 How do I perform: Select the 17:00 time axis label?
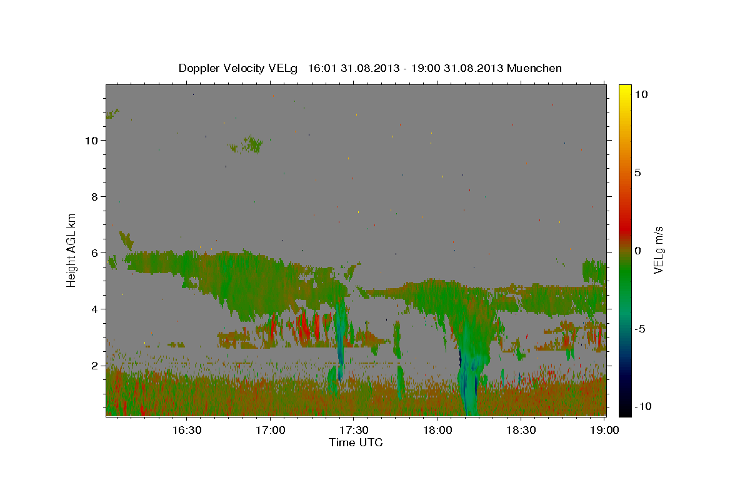(270, 430)
